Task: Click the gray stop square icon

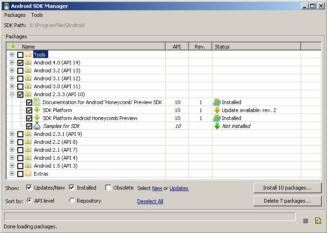Action: click(x=305, y=221)
